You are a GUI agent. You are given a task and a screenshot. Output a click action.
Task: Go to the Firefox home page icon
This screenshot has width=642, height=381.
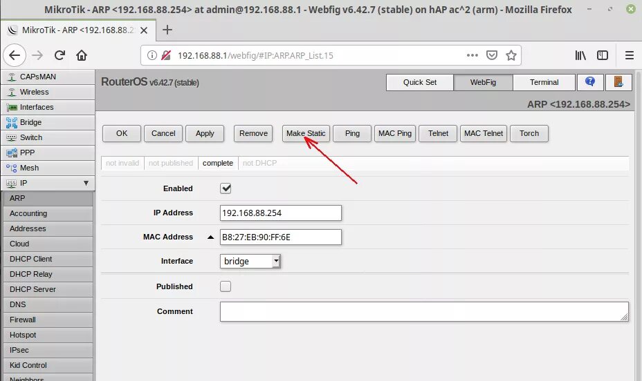pos(82,55)
